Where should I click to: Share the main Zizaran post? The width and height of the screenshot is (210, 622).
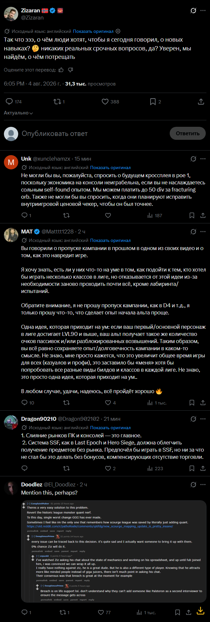click(201, 102)
